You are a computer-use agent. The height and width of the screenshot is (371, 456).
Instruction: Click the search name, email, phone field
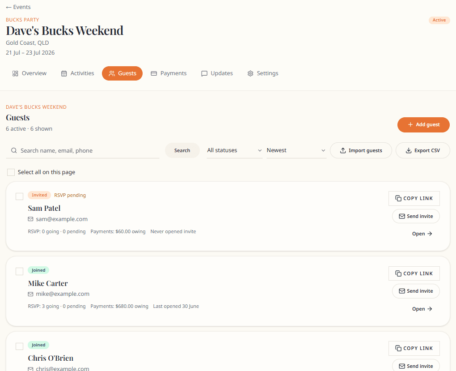tap(83, 150)
